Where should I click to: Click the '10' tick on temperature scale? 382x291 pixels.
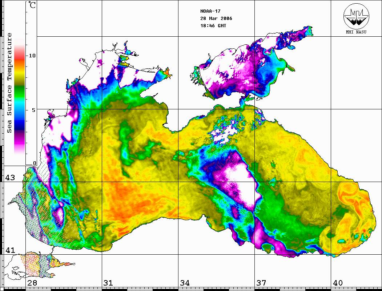[32, 56]
